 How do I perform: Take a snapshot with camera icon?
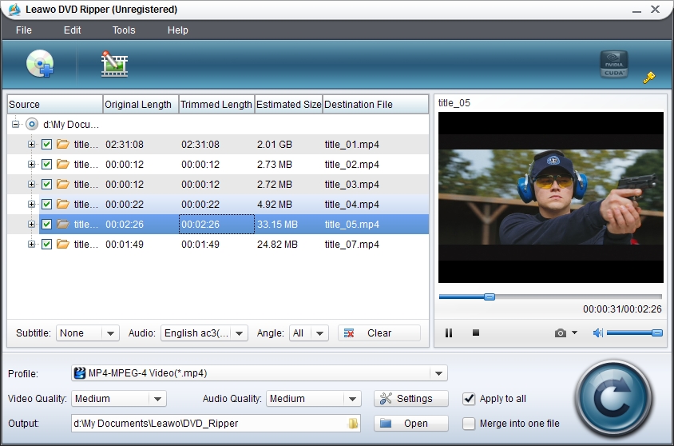tap(560, 333)
